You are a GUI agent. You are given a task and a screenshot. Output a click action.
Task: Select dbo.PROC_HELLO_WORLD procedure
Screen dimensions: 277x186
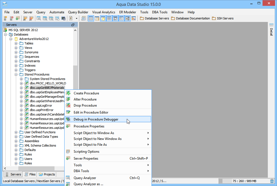point(48,83)
